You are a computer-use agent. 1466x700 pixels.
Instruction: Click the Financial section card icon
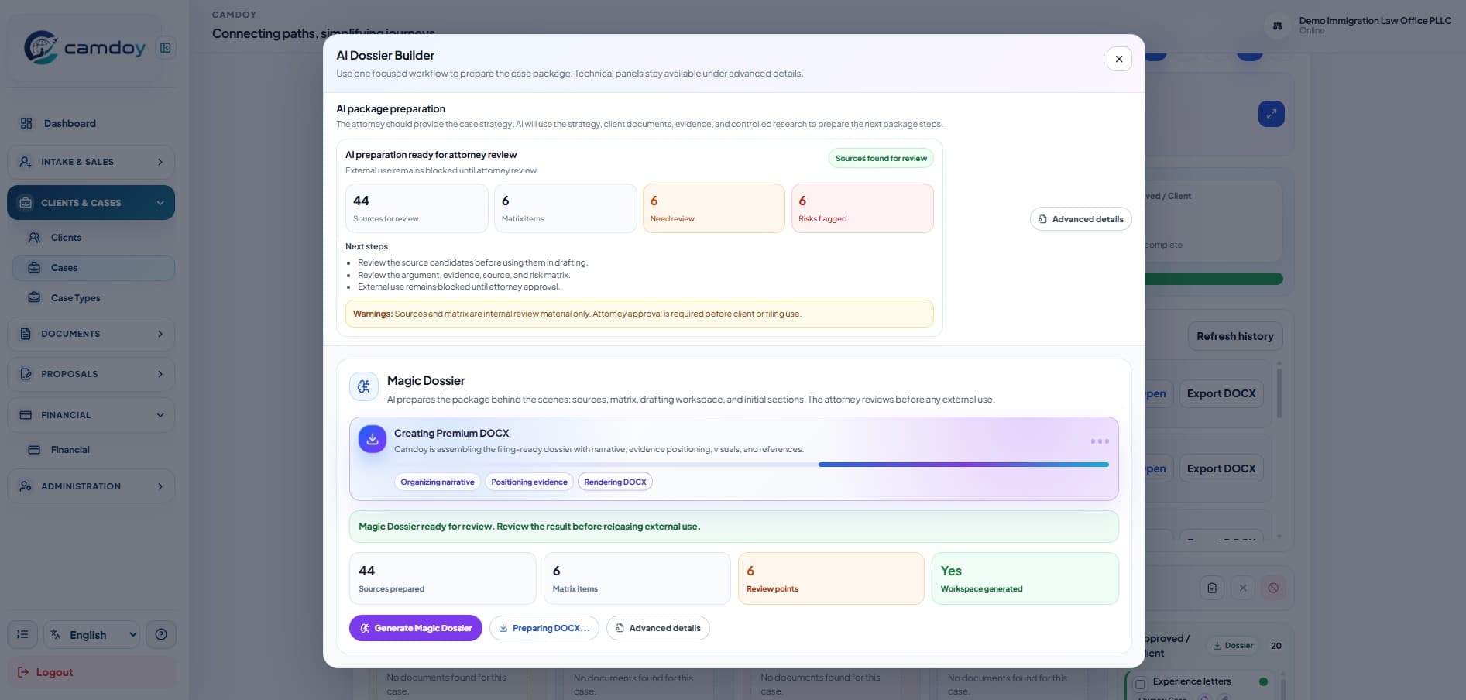[x=26, y=415]
